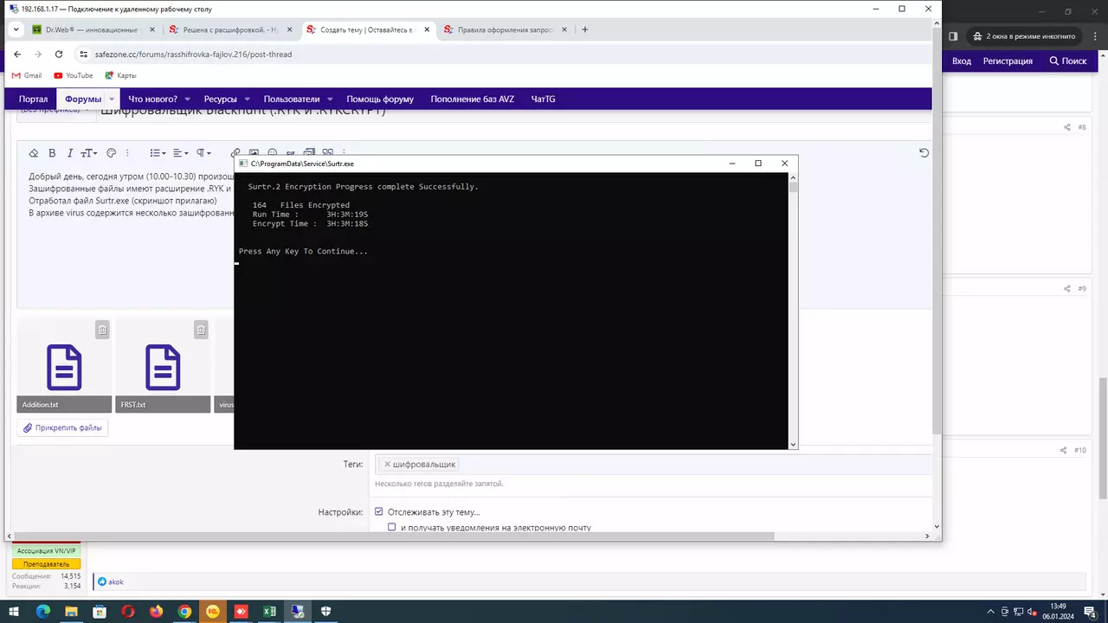
Task: Open the font size dropdown
Action: point(89,153)
